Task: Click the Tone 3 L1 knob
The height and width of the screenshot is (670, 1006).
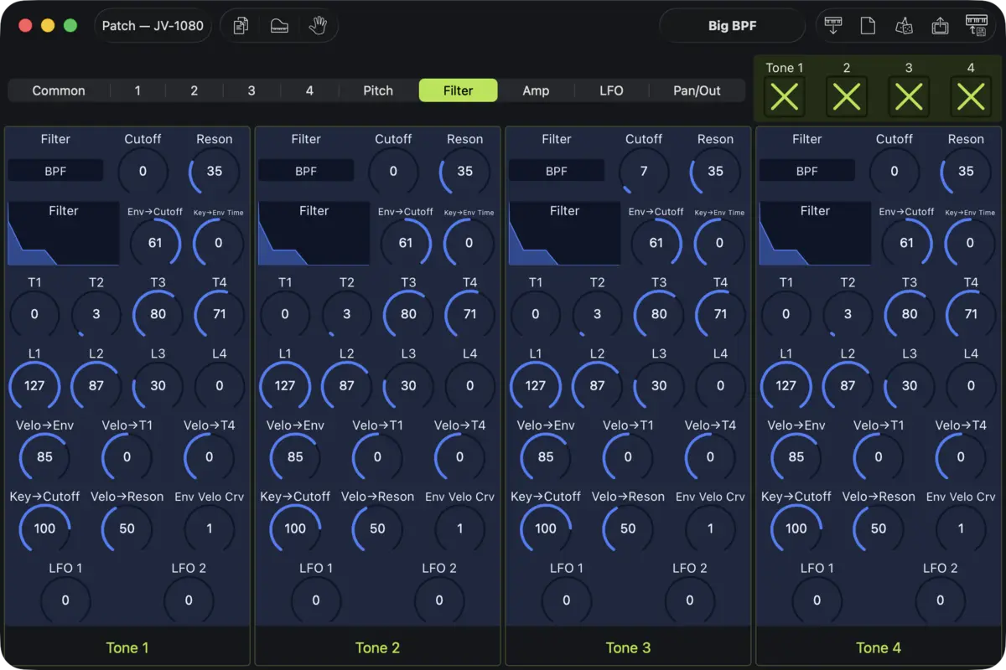Action: (535, 386)
